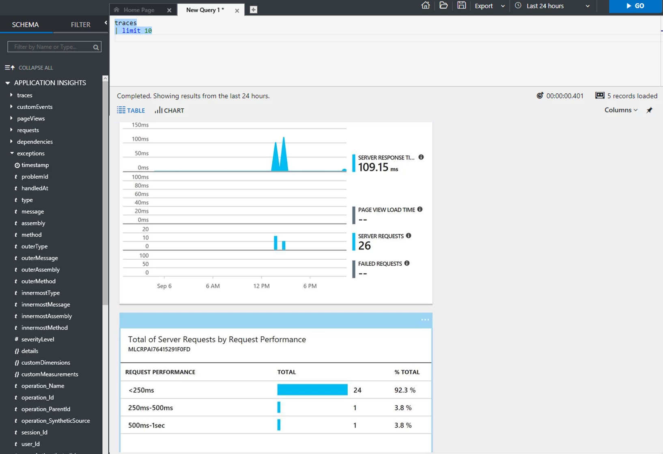
Task: Select the customDimensions column
Action: tap(46, 363)
